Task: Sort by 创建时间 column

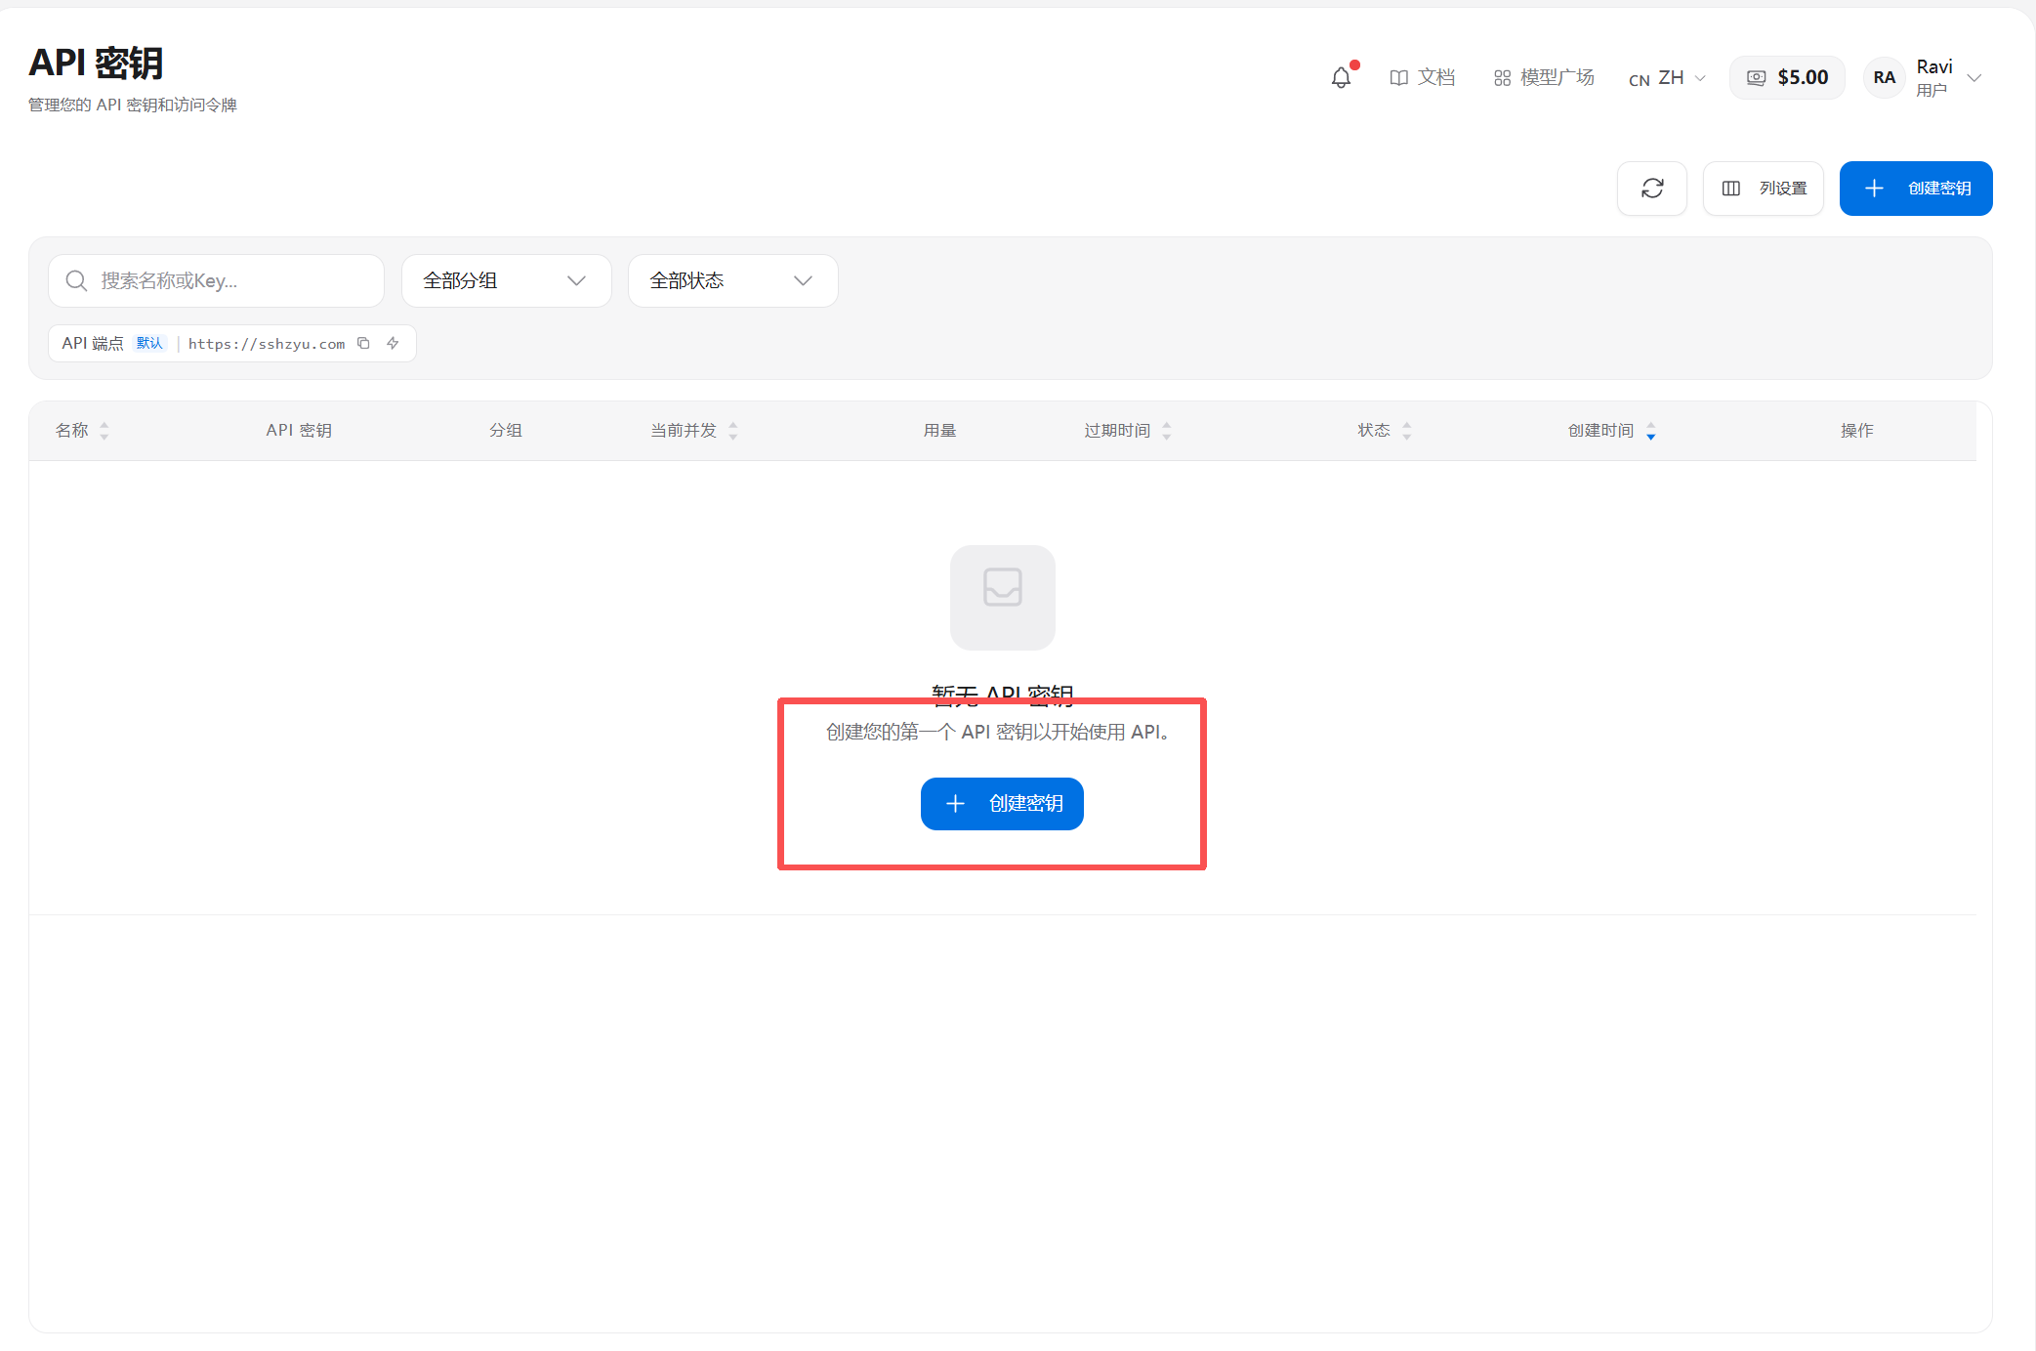Action: pos(1612,431)
